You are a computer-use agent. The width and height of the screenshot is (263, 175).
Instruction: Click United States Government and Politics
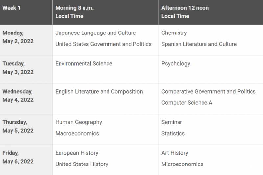coord(103,44)
